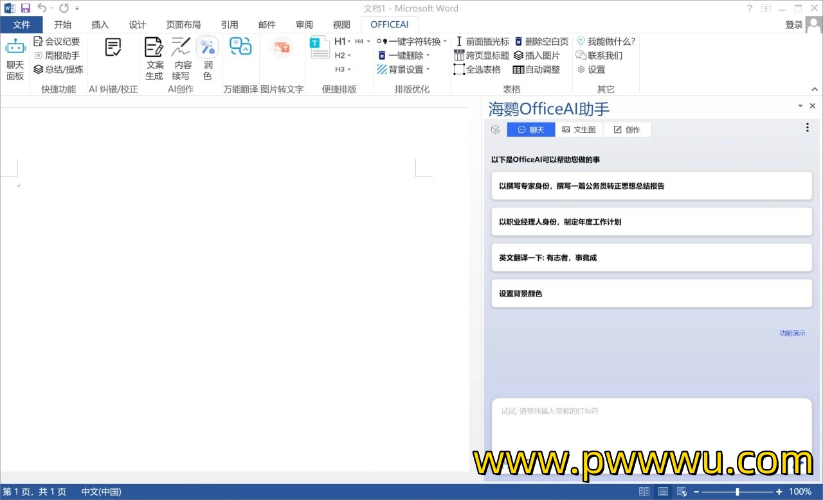
Task: Switch to the 开始 ribbon tab
Action: [62, 24]
